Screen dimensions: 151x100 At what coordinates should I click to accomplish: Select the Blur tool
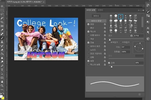click(2, 58)
